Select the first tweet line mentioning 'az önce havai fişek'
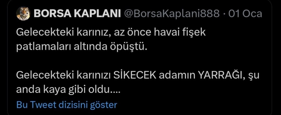Viewport: 281px width, 115px height. click(x=111, y=33)
